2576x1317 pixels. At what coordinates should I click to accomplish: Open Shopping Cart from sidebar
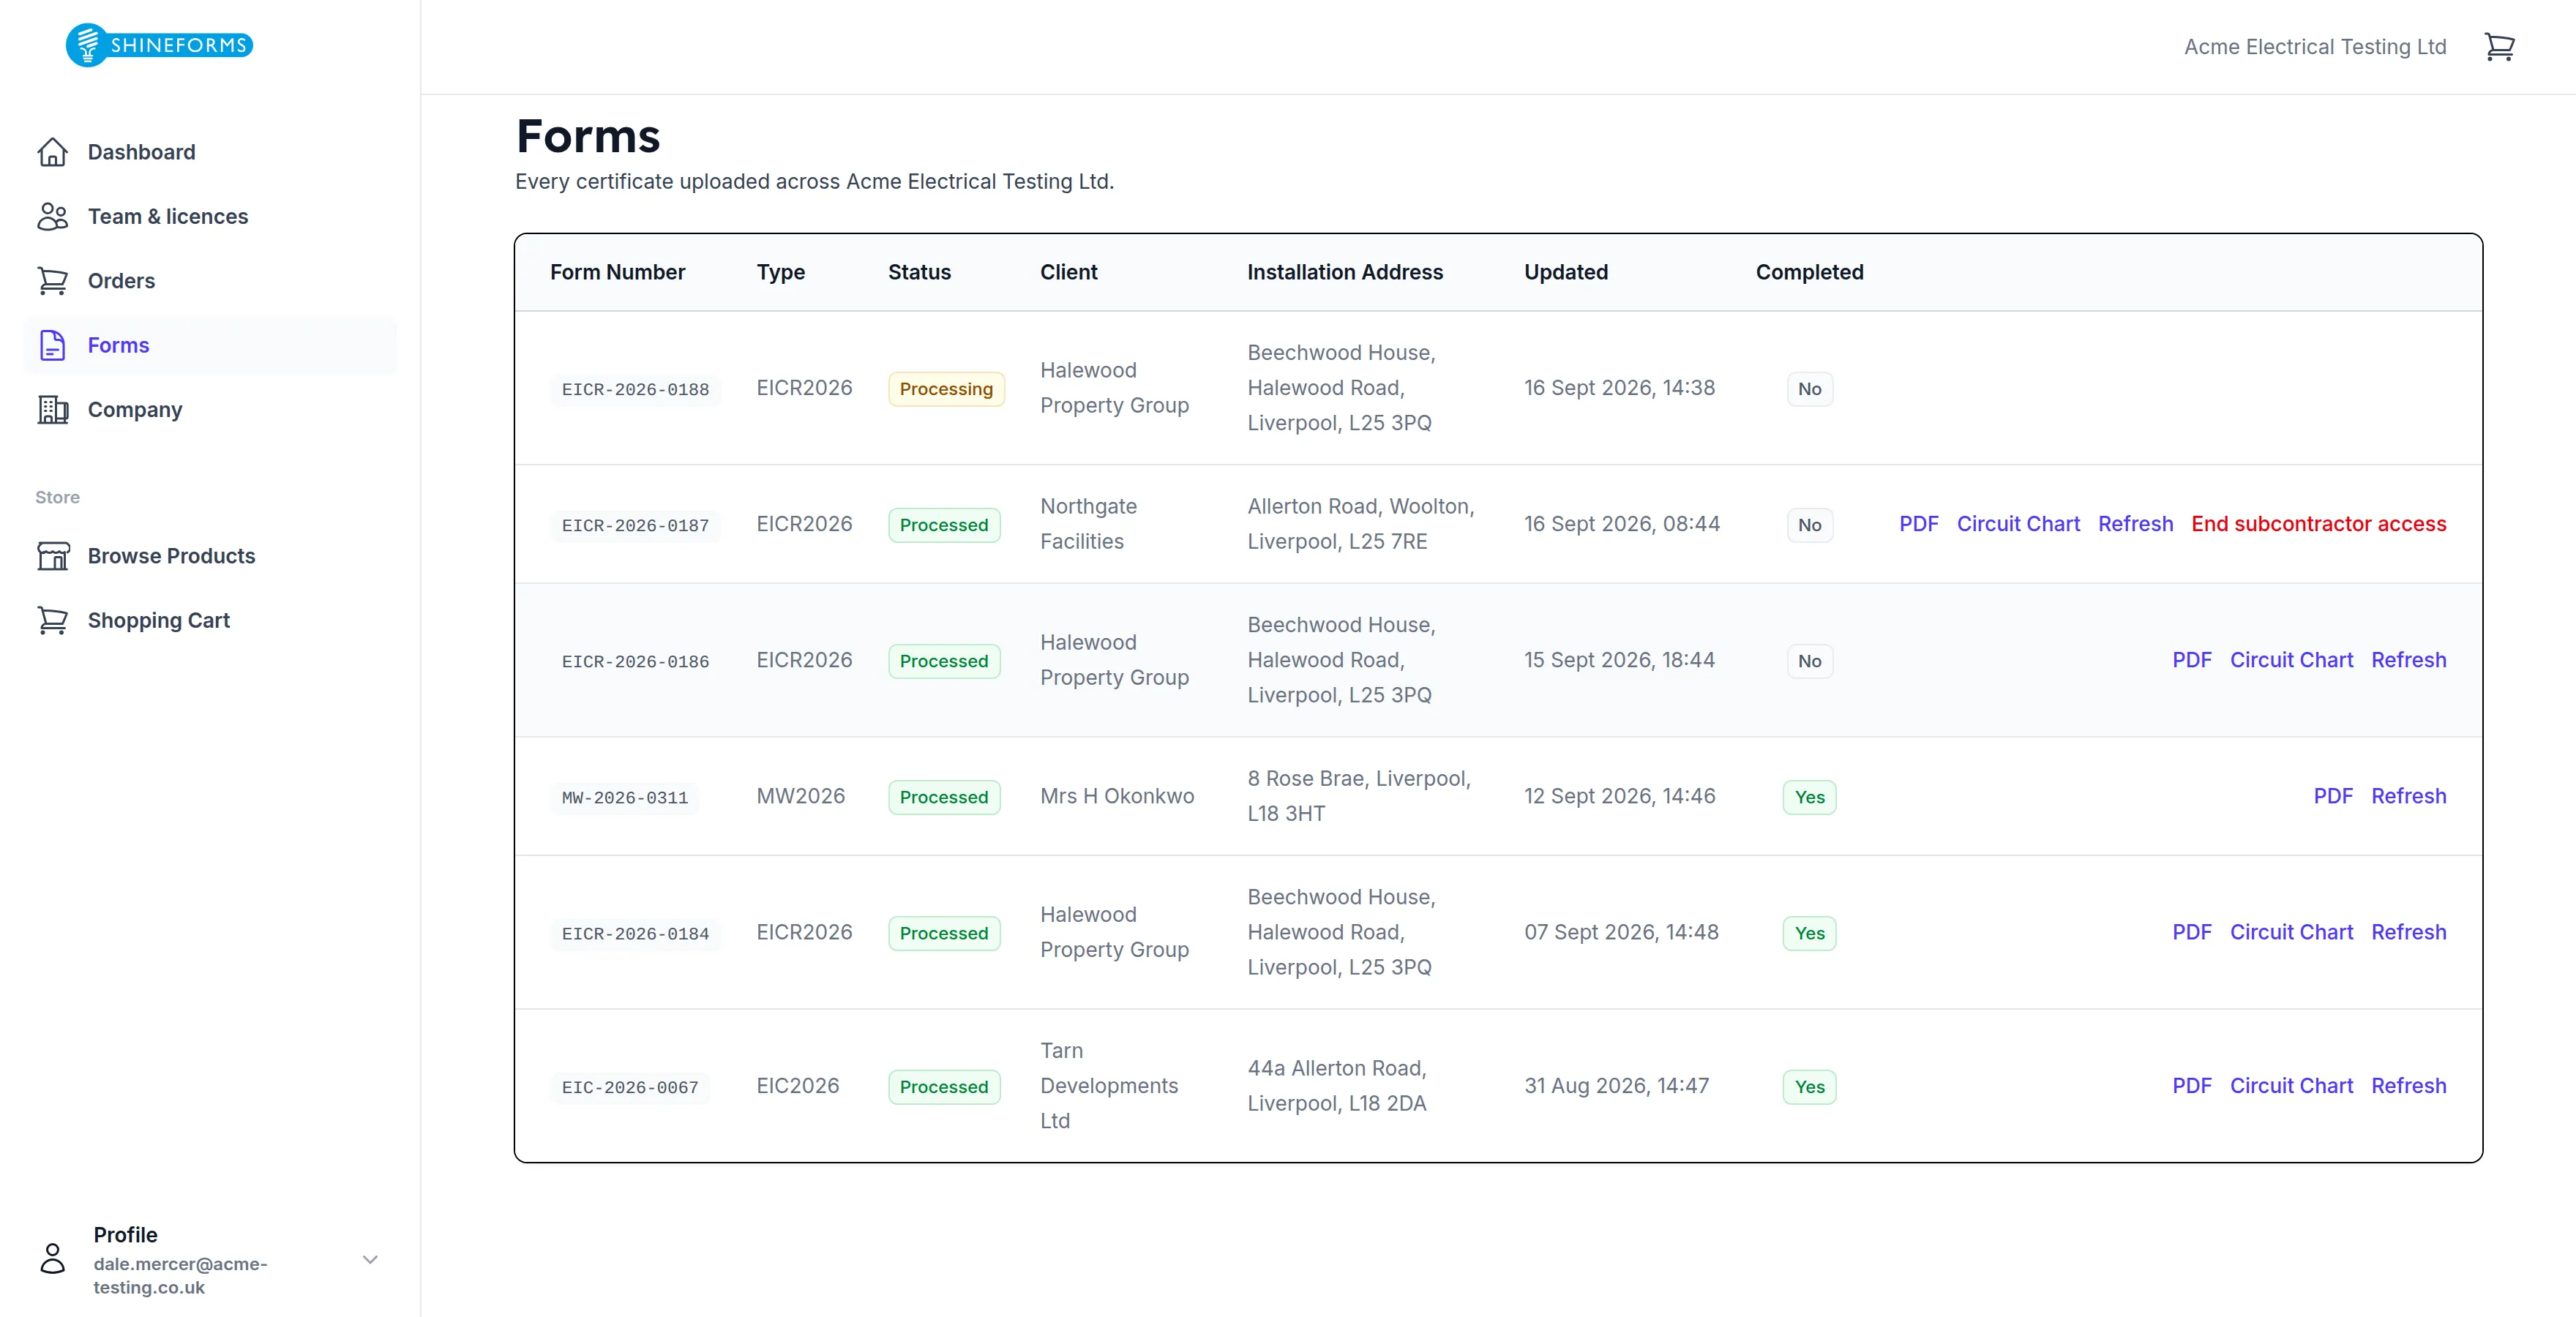pos(210,620)
